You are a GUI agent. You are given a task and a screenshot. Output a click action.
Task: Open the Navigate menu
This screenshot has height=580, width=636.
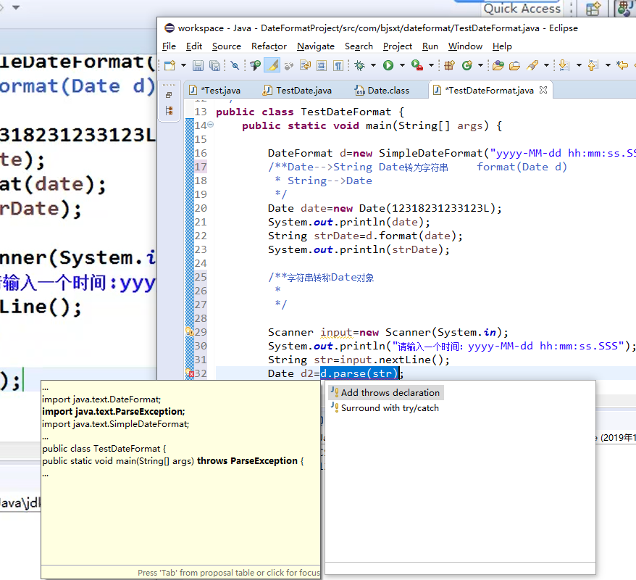(x=316, y=46)
